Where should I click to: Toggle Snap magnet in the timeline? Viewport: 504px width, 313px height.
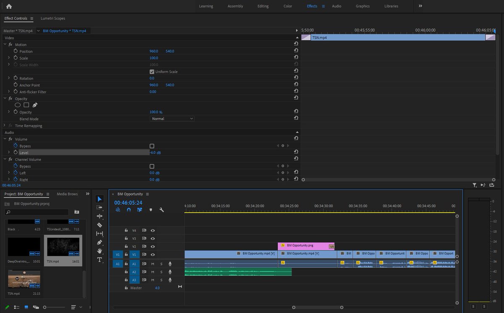pos(129,210)
